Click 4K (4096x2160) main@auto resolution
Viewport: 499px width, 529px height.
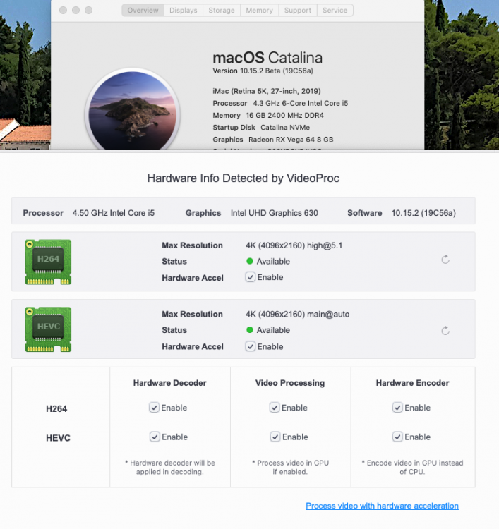(297, 314)
